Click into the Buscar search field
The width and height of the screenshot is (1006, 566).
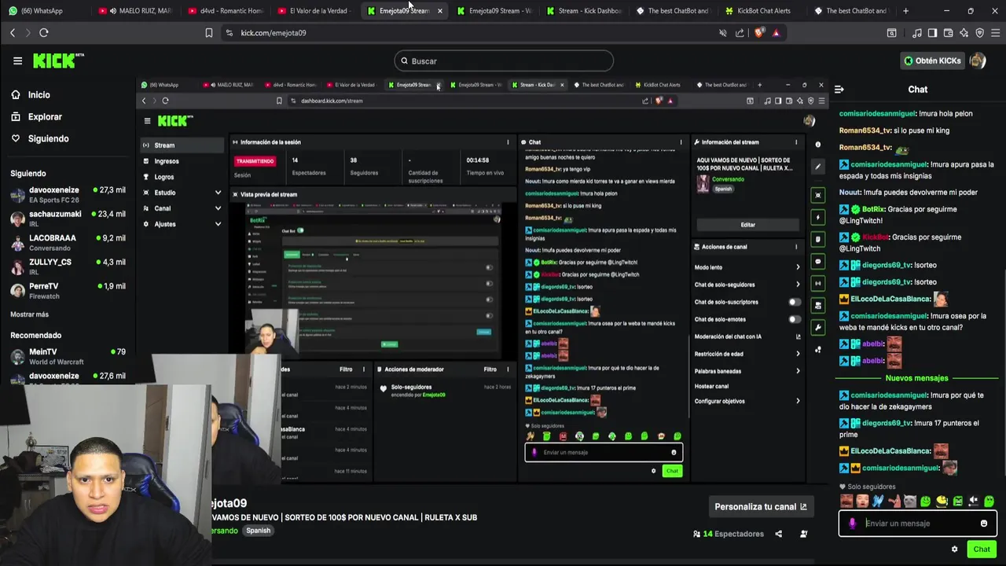point(504,61)
